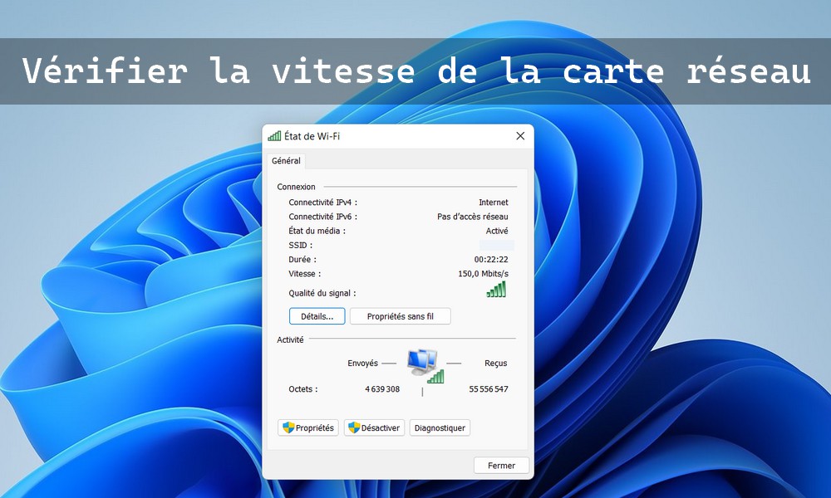This screenshot has height=498, width=831.
Task: Click the Connectivité IPv6 : label
Action: [322, 217]
